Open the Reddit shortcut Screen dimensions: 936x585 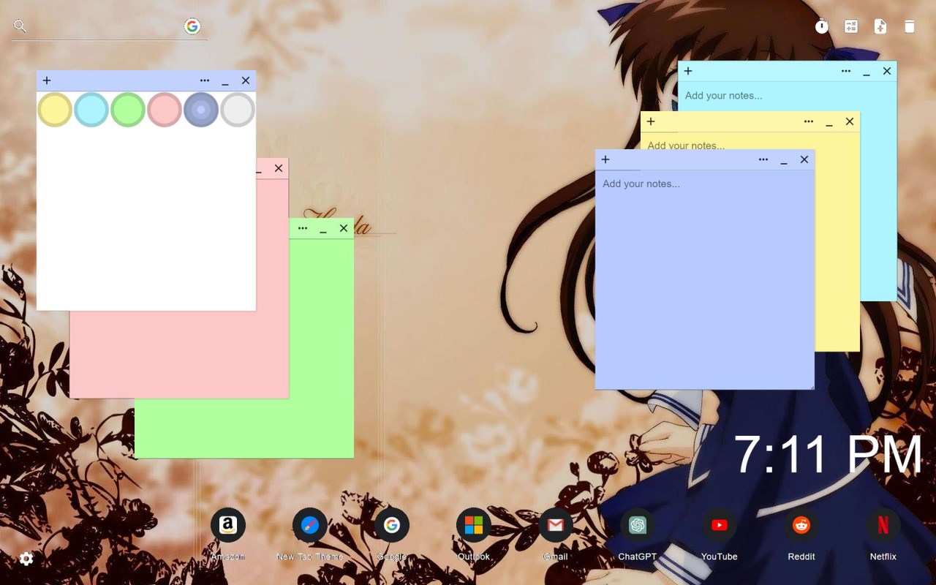coord(801,525)
